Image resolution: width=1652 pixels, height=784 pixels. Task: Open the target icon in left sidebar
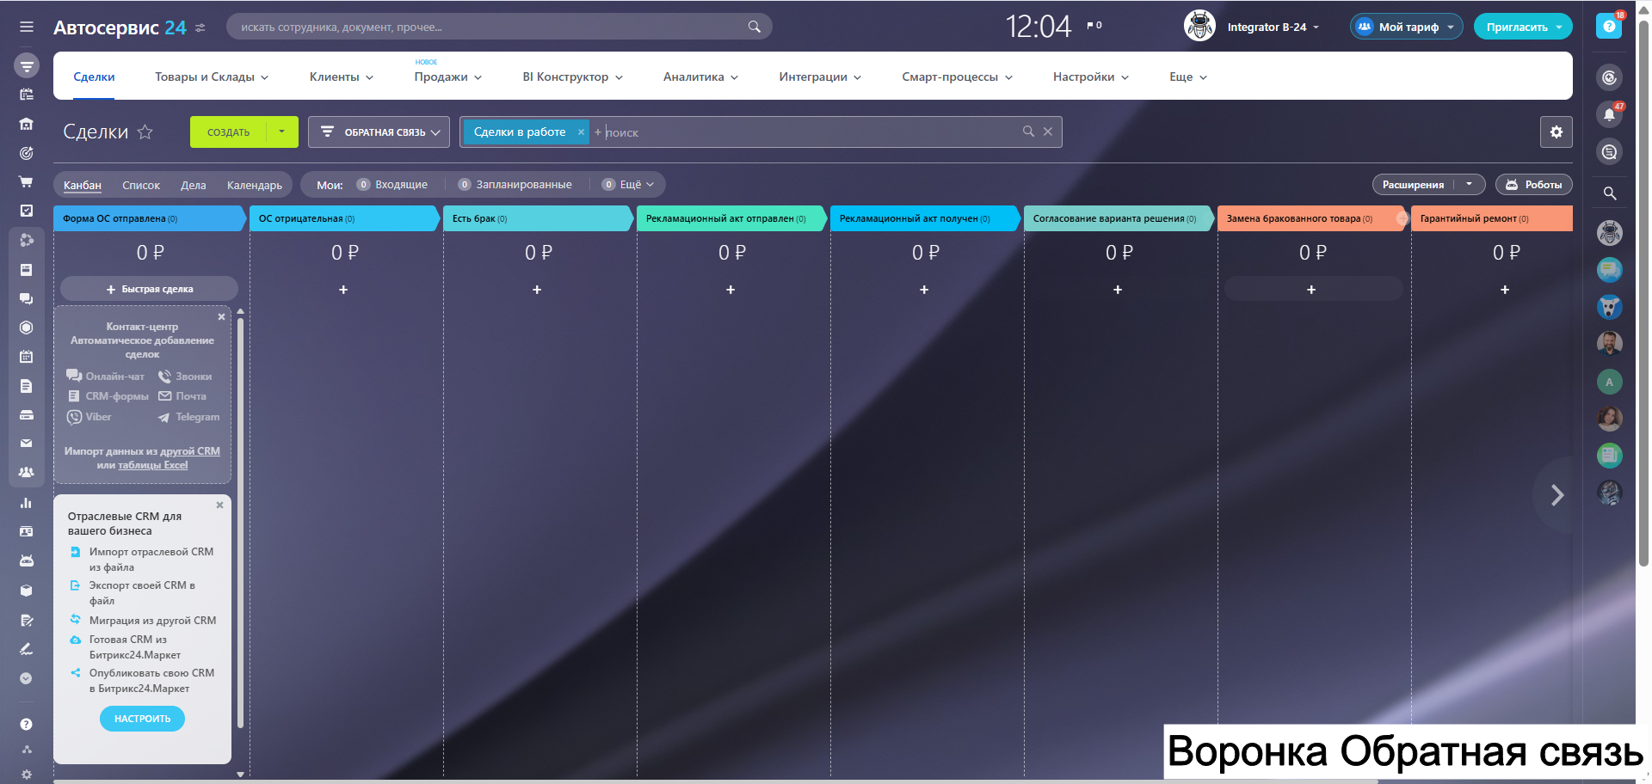[27, 153]
